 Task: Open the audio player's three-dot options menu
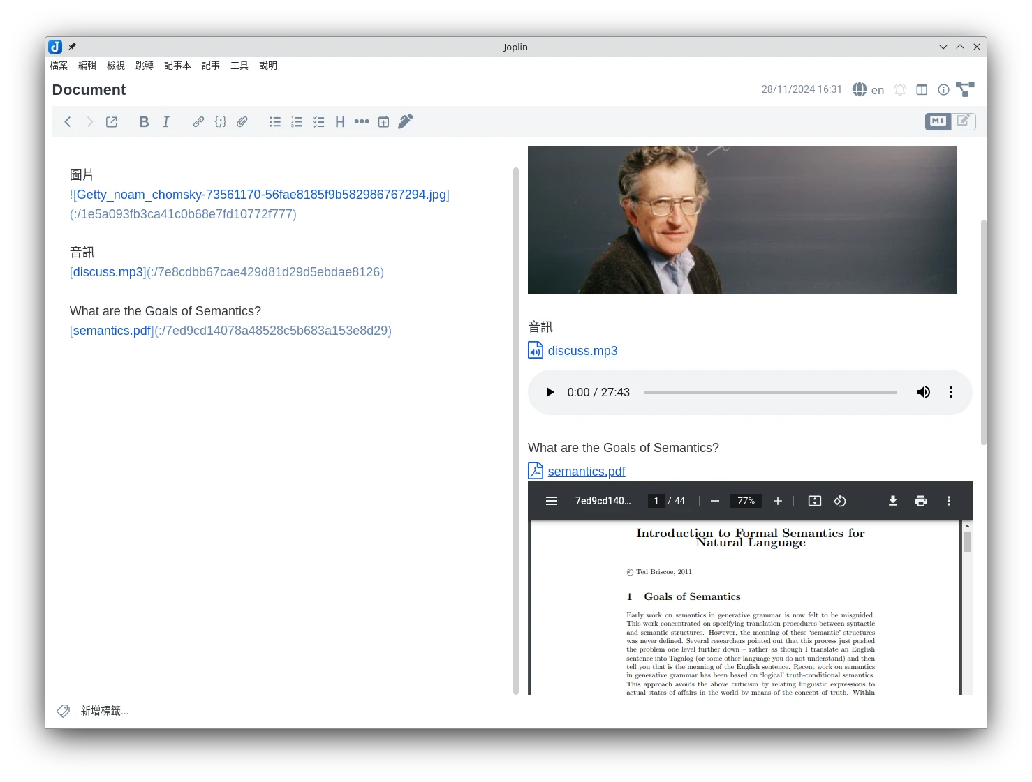pos(950,392)
